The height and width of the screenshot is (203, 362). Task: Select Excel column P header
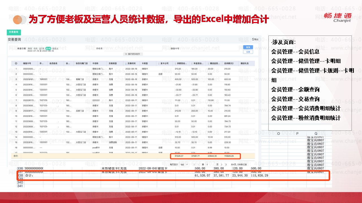(297, 133)
